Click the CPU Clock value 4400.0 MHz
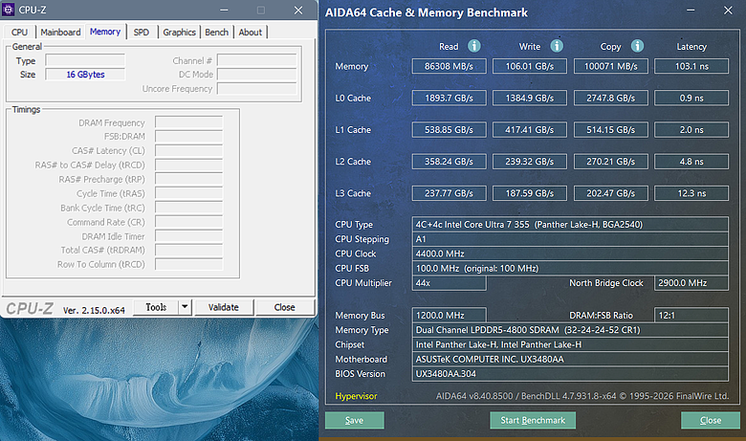 (x=570, y=254)
